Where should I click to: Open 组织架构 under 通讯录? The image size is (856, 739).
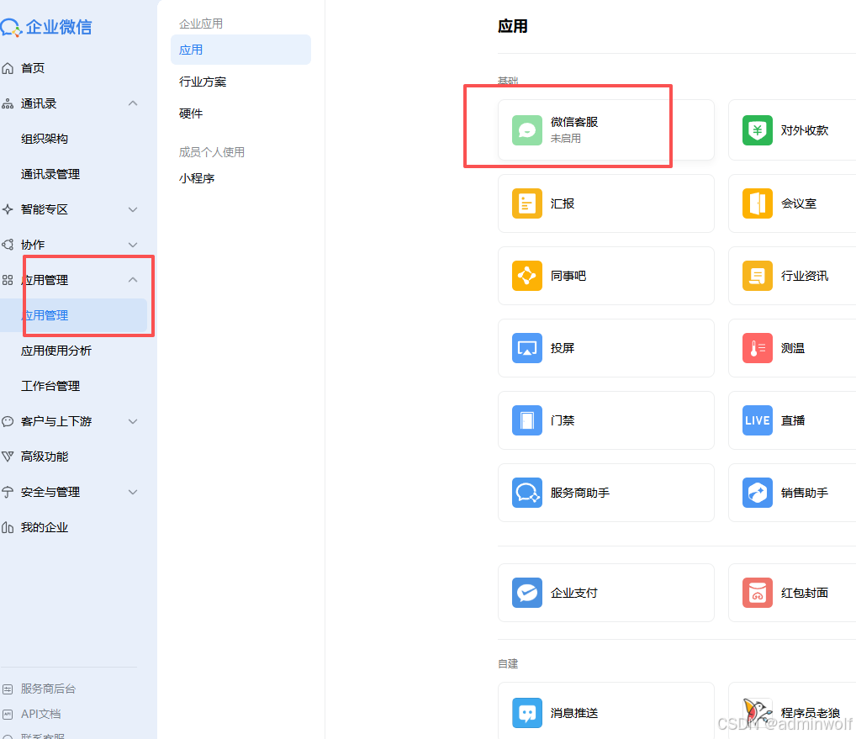coord(45,139)
